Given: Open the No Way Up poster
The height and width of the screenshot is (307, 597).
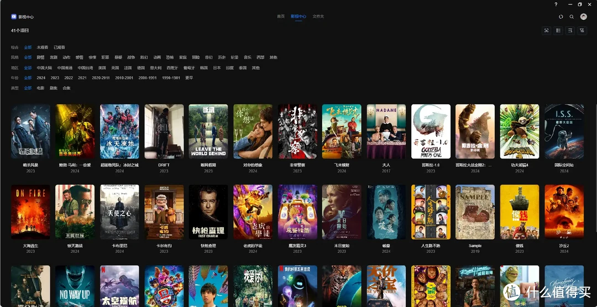Looking at the screenshot, I should [75, 286].
